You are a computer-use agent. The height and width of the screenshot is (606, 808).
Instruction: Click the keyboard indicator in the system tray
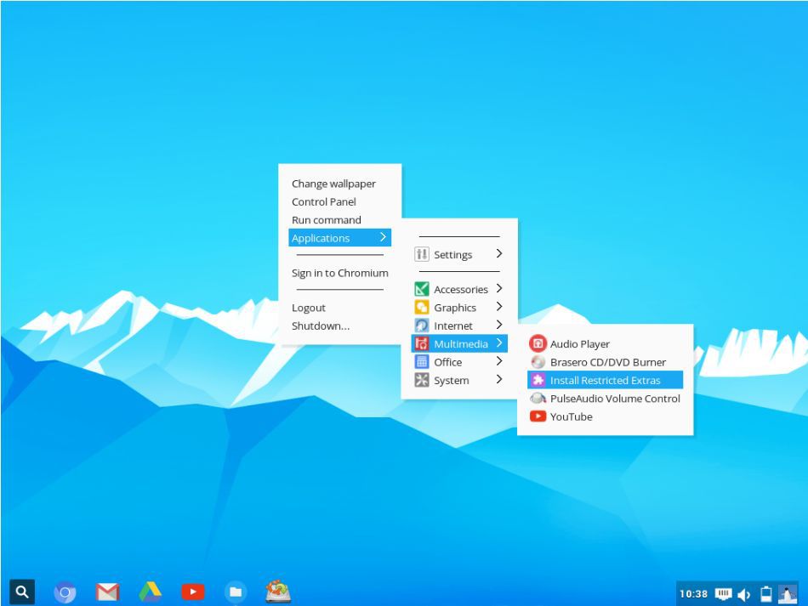[x=722, y=593]
